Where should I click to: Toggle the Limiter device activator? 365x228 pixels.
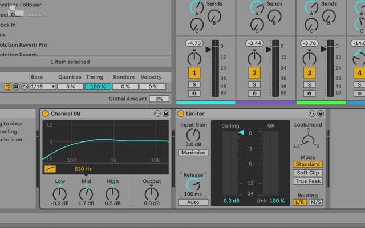[180, 113]
